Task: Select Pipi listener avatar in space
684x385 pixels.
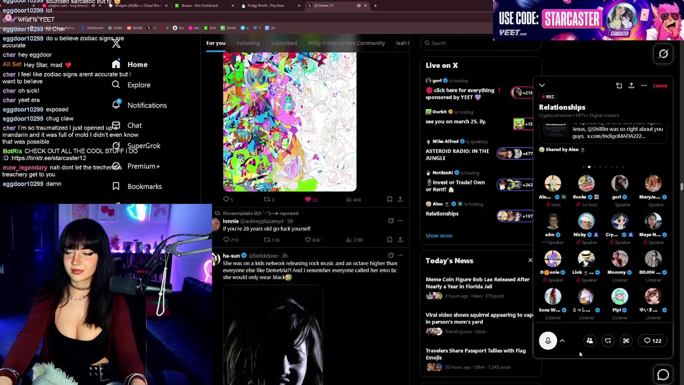Action: pos(620,296)
